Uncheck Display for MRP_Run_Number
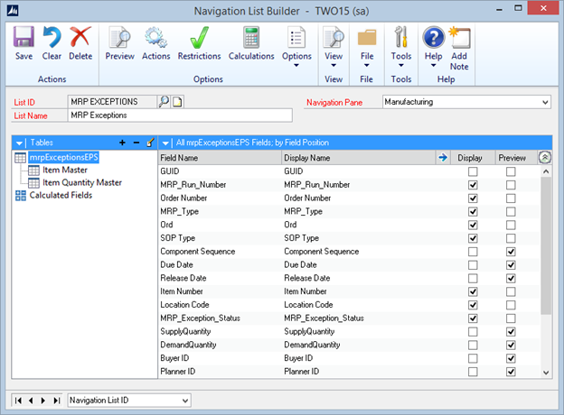Viewport: 564px width, 415px height. (x=473, y=185)
